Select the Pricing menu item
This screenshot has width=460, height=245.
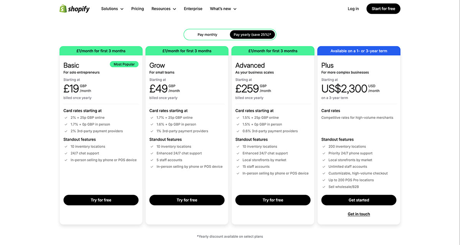click(x=137, y=8)
